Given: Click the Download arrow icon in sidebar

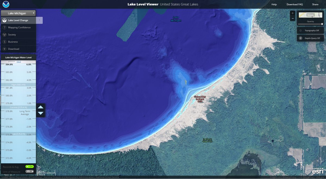Looking at the screenshot, I should [x=5, y=49].
